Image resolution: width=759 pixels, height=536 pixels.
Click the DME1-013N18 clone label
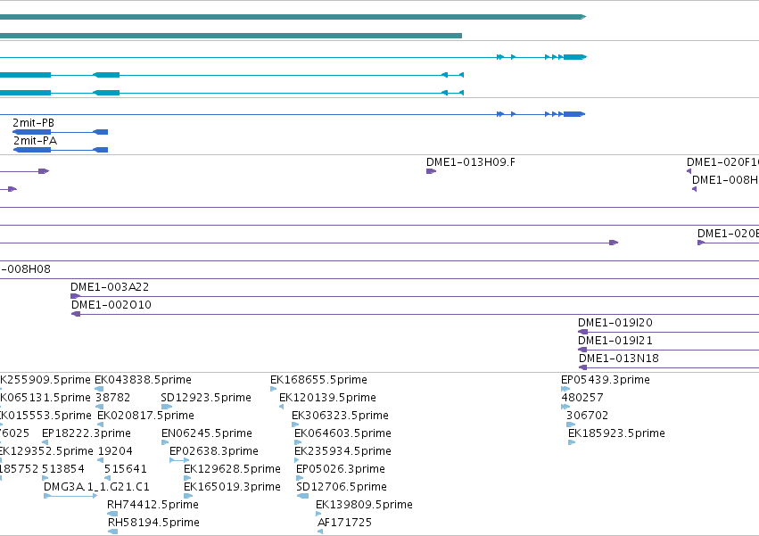[x=619, y=359]
